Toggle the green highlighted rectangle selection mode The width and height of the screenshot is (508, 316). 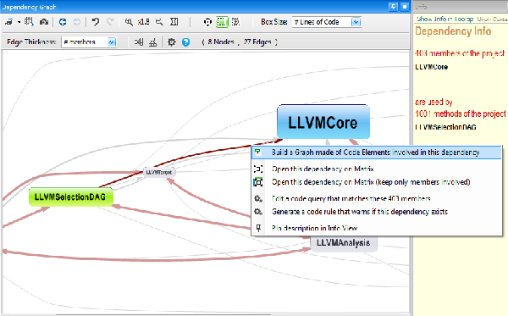click(x=222, y=22)
